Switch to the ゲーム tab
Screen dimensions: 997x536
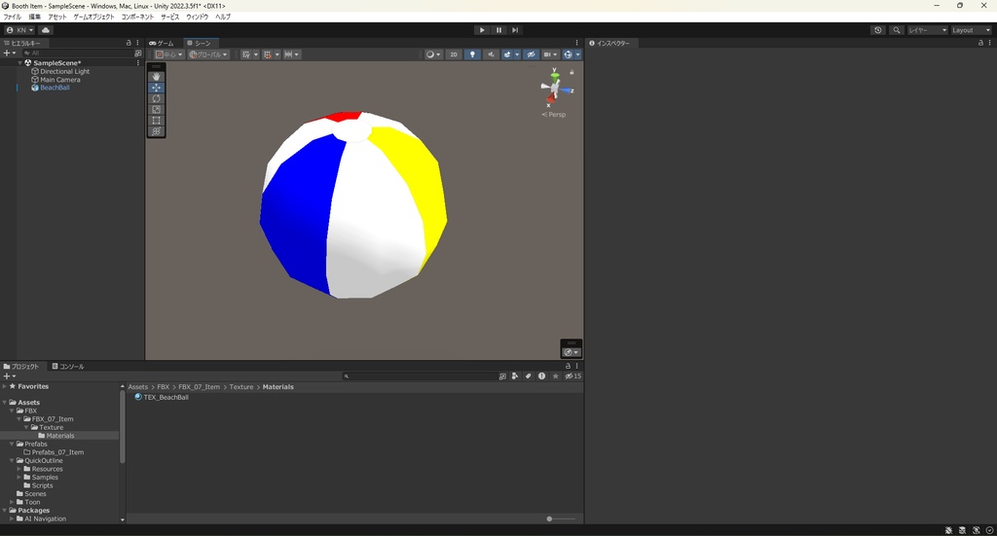click(162, 43)
